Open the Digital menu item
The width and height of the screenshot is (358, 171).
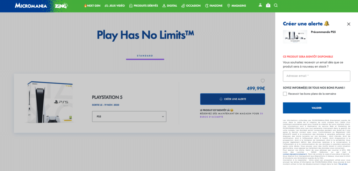170,6
